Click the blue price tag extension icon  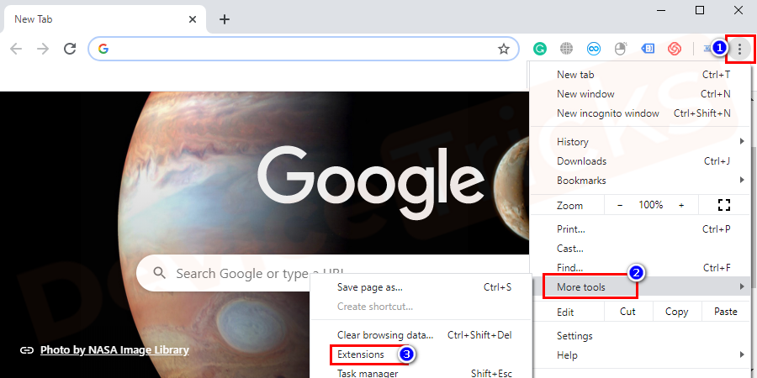(x=648, y=48)
